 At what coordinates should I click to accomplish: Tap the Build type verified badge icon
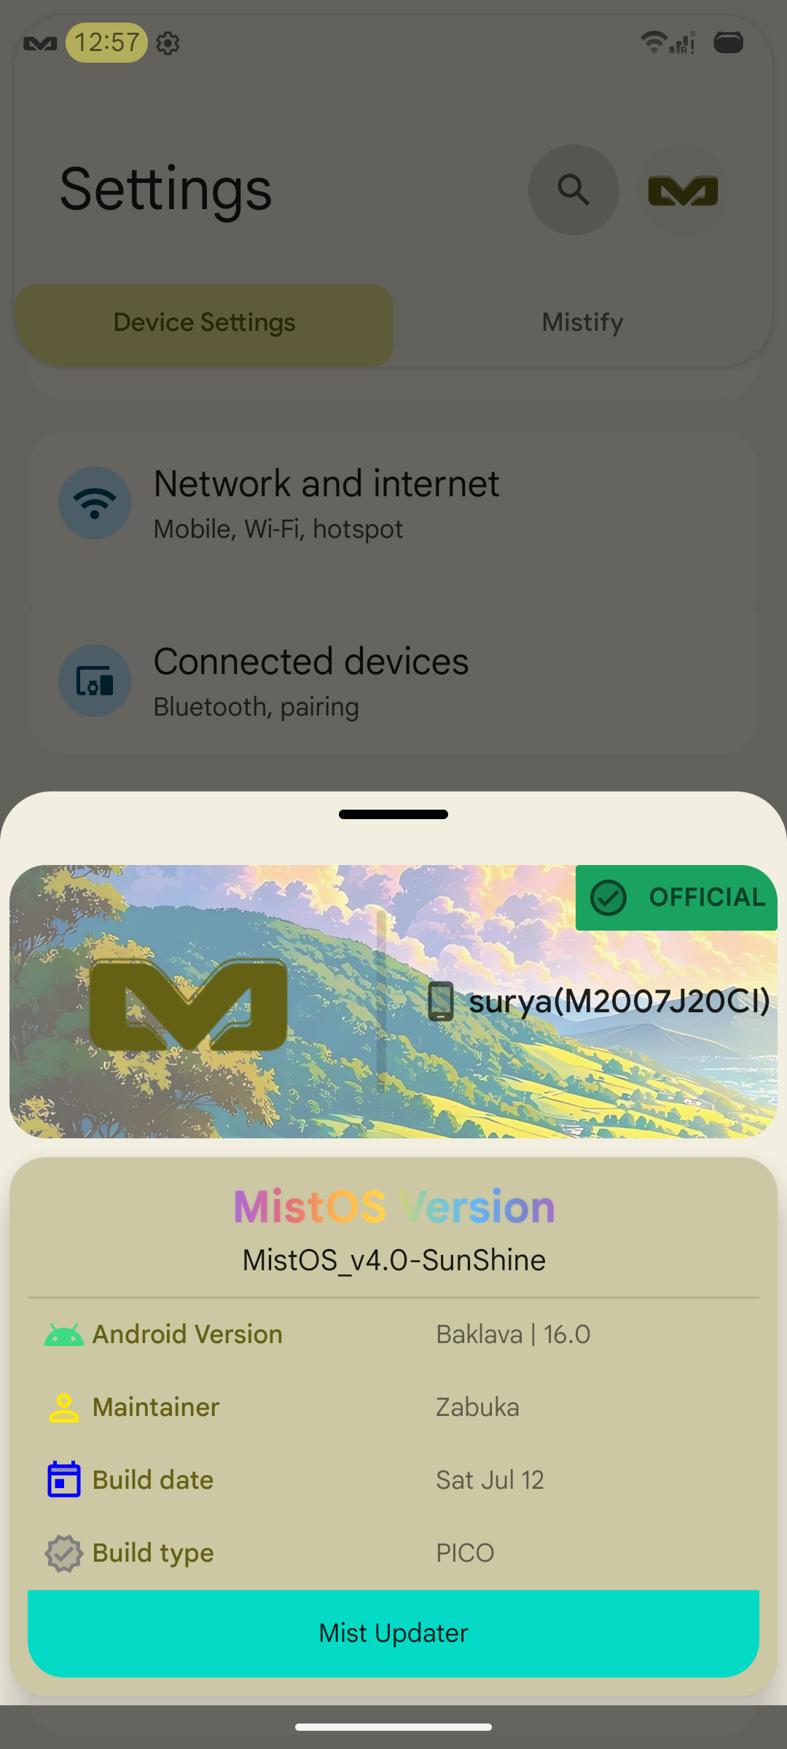(x=64, y=1554)
